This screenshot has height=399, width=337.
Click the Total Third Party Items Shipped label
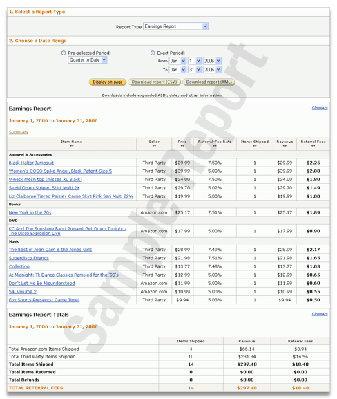(42, 357)
